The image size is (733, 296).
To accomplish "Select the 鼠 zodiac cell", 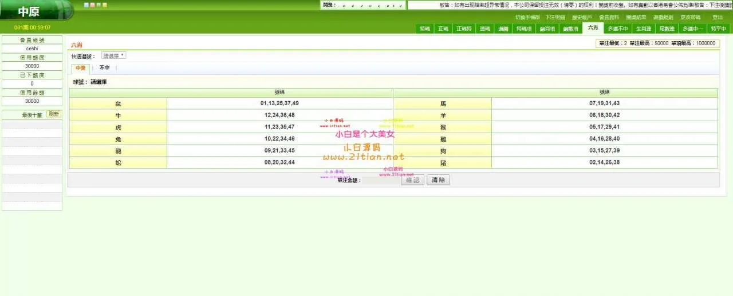I will (x=118, y=103).
